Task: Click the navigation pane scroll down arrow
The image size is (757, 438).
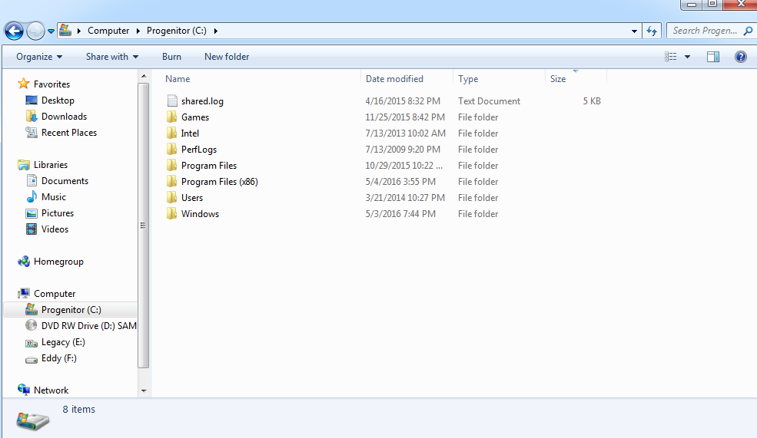Action: click(x=144, y=390)
